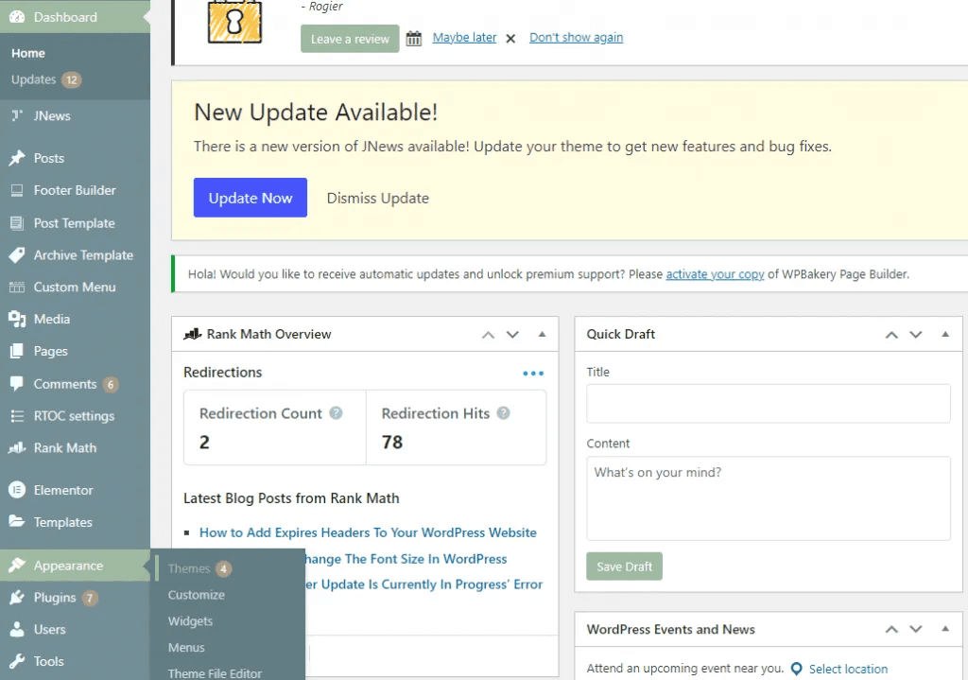Click the Footer Builder icon

(17, 190)
